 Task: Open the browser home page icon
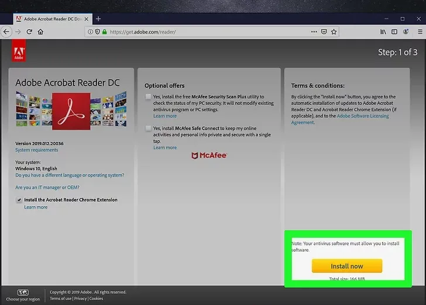coord(40,32)
